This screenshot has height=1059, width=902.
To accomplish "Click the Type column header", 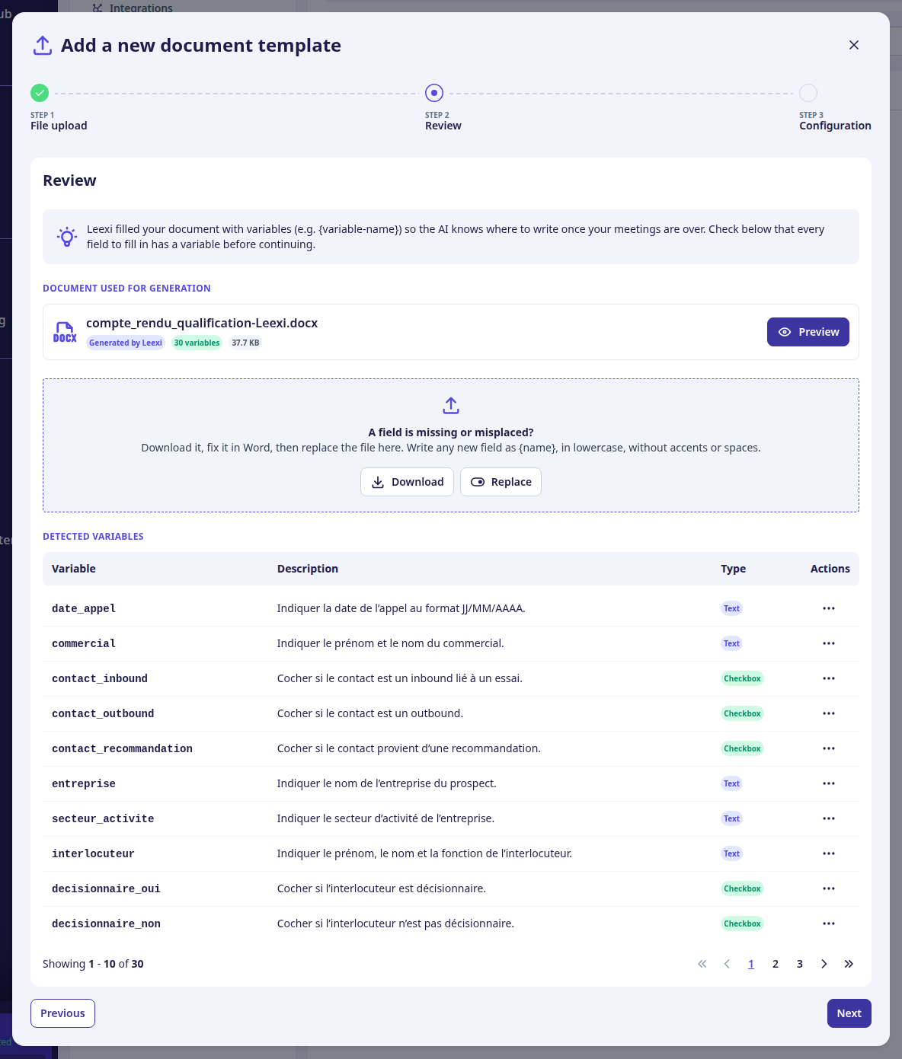I will [734, 569].
